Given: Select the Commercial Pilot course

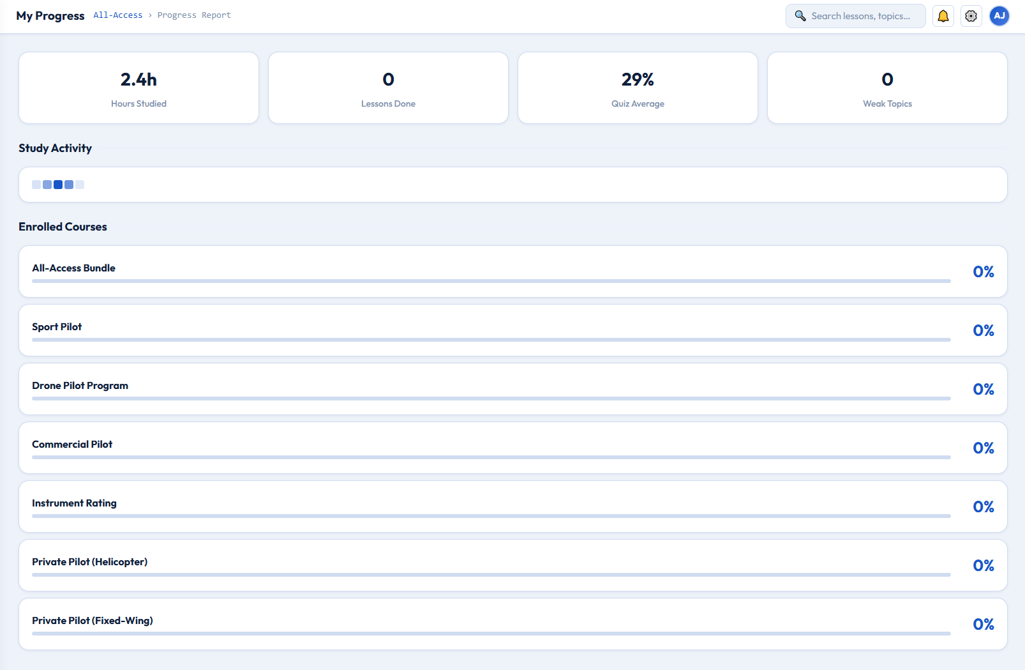Looking at the screenshot, I should point(511,448).
